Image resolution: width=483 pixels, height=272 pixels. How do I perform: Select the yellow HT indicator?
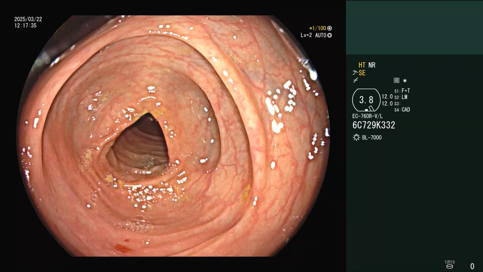[x=362, y=65]
